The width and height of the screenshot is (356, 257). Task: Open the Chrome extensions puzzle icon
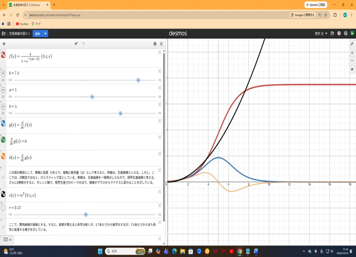(335, 15)
